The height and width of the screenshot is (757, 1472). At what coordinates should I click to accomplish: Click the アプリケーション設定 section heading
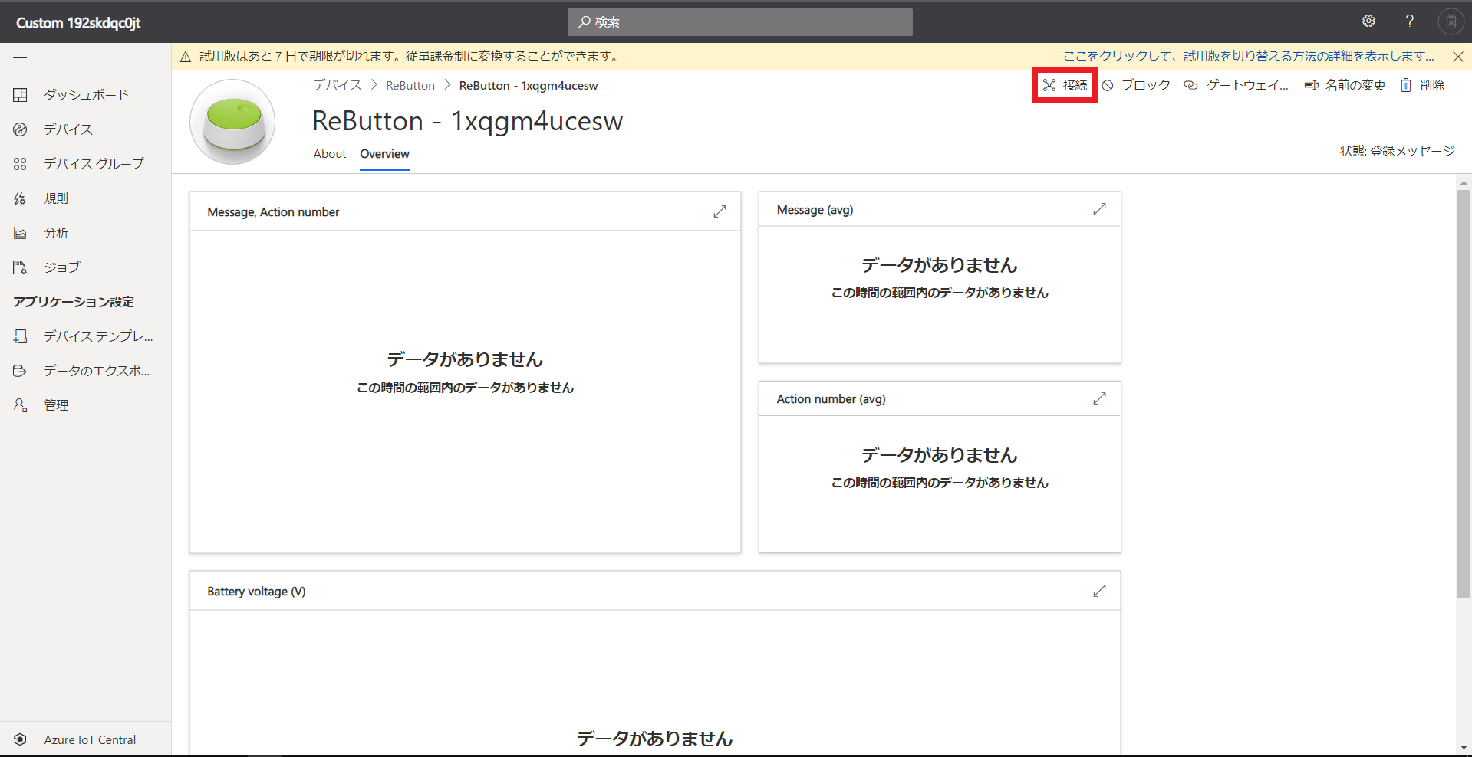pyautogui.click(x=74, y=302)
